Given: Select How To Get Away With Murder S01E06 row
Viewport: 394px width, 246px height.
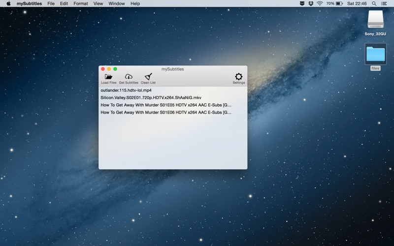Looking at the screenshot, I should point(173,112).
